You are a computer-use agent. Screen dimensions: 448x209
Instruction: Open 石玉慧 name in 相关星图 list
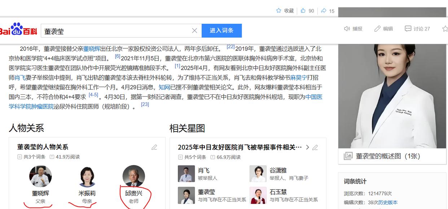(x=278, y=192)
